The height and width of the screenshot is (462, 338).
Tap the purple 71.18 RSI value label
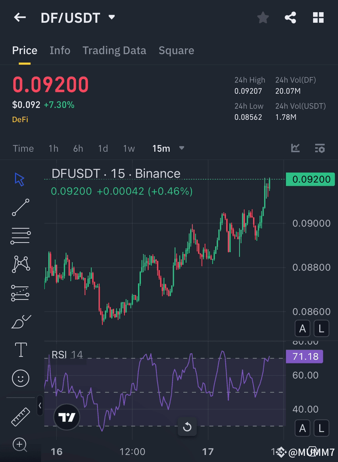[x=305, y=357]
